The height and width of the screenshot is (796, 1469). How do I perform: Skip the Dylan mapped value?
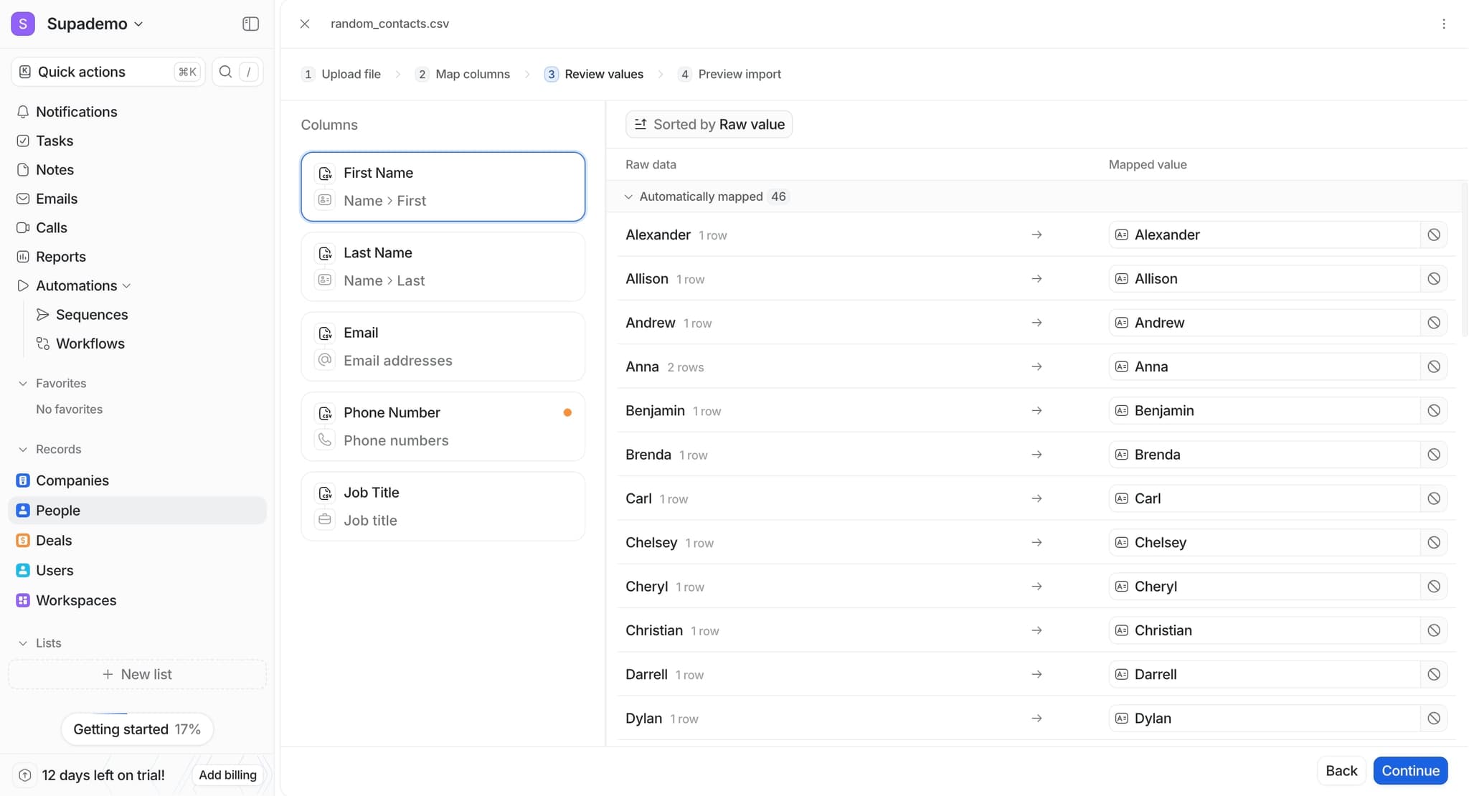[1433, 719]
